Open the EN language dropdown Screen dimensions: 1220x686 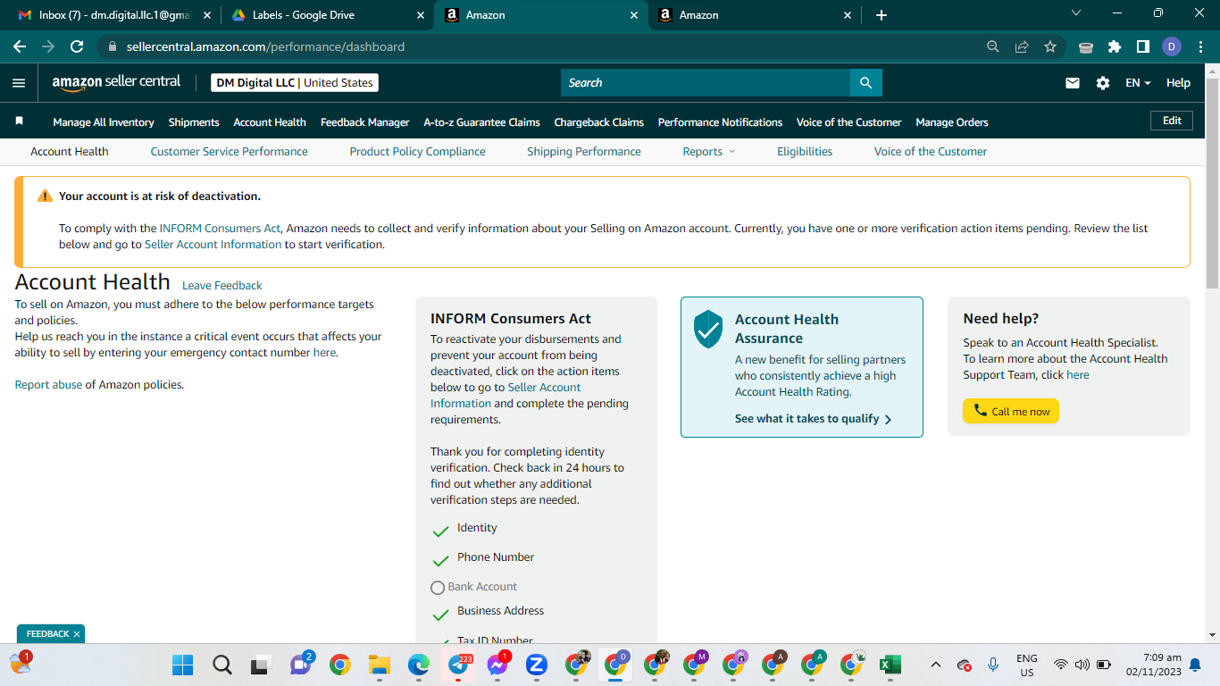(1138, 83)
